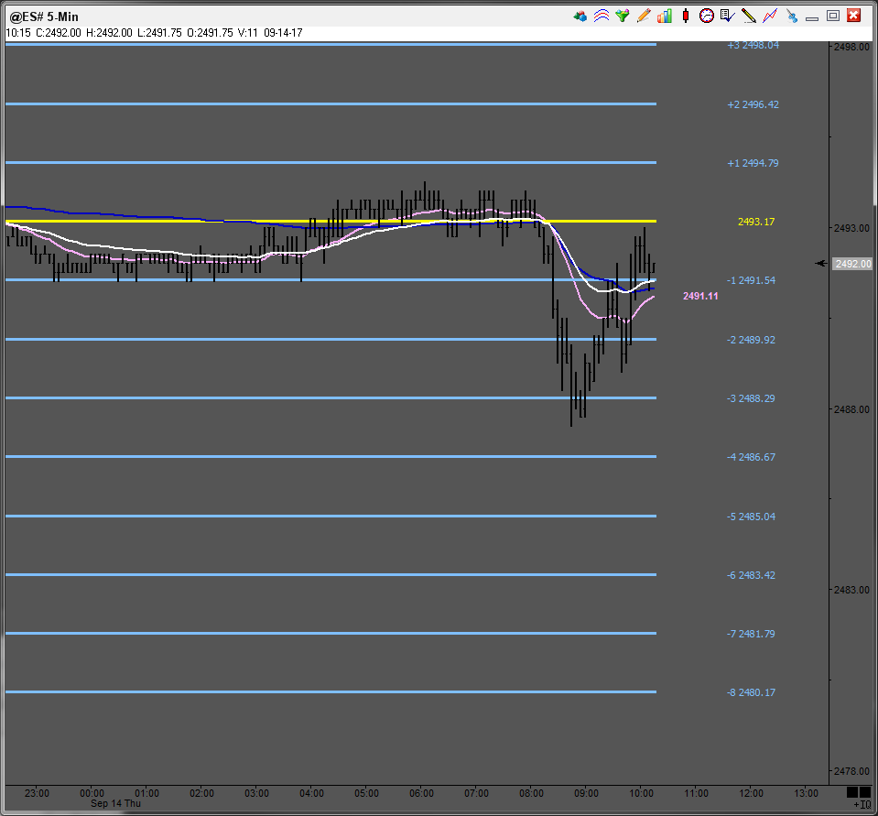Click the red candlestick icon
This screenshot has height=816, width=878.
686,16
